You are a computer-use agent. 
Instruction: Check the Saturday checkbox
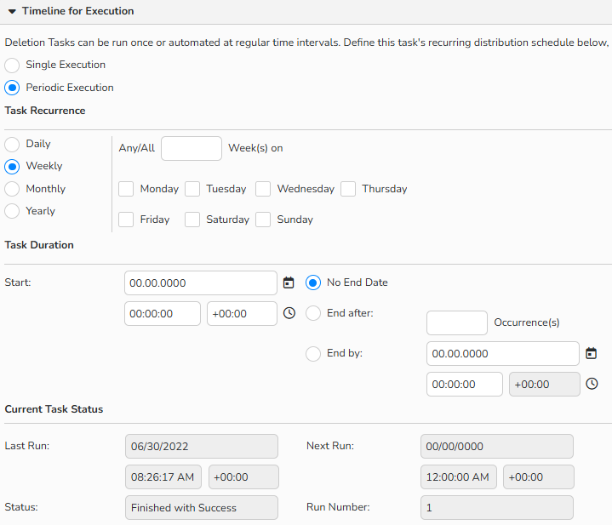(192, 220)
